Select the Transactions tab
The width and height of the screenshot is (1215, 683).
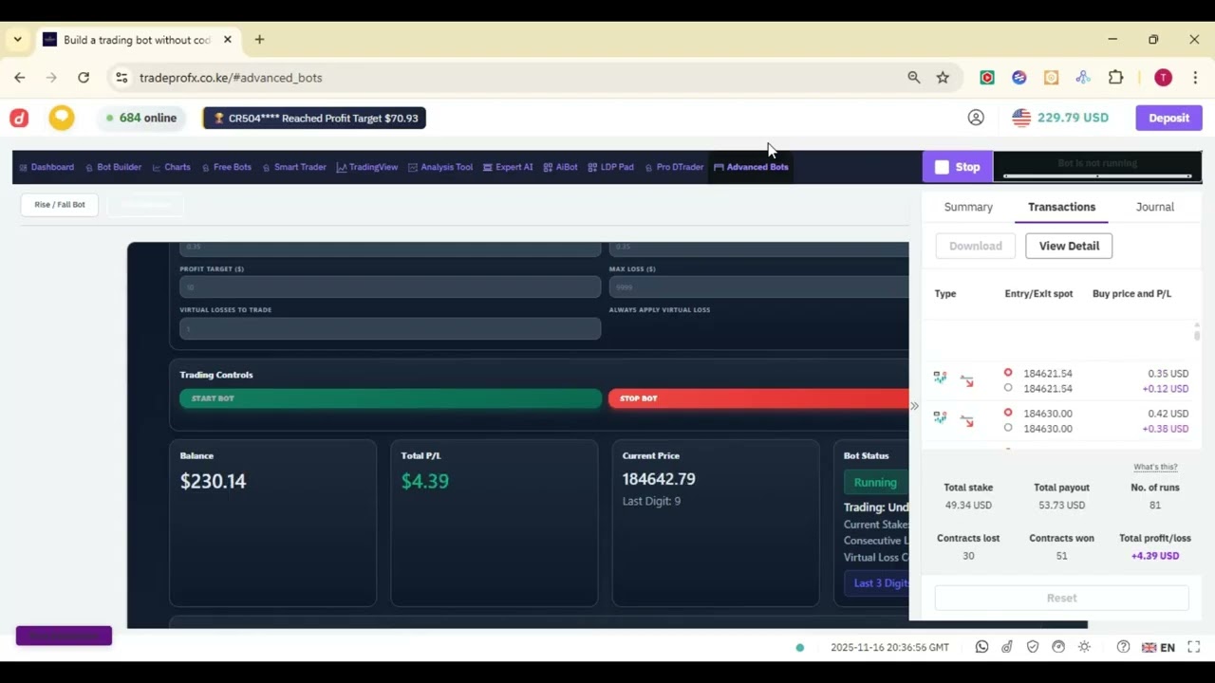(1061, 207)
